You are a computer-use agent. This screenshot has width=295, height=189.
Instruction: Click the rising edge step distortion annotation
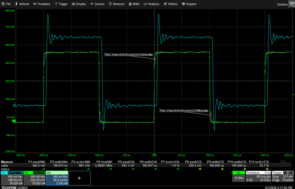[x=128, y=54]
